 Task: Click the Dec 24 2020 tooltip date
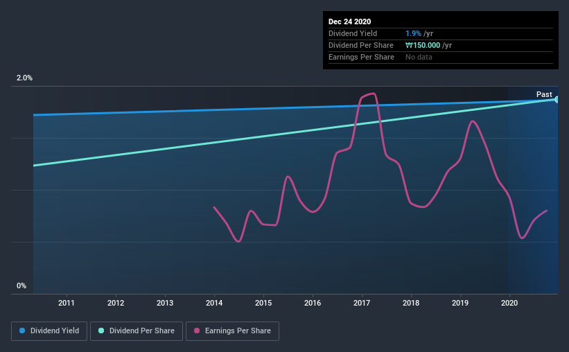pyautogui.click(x=349, y=21)
